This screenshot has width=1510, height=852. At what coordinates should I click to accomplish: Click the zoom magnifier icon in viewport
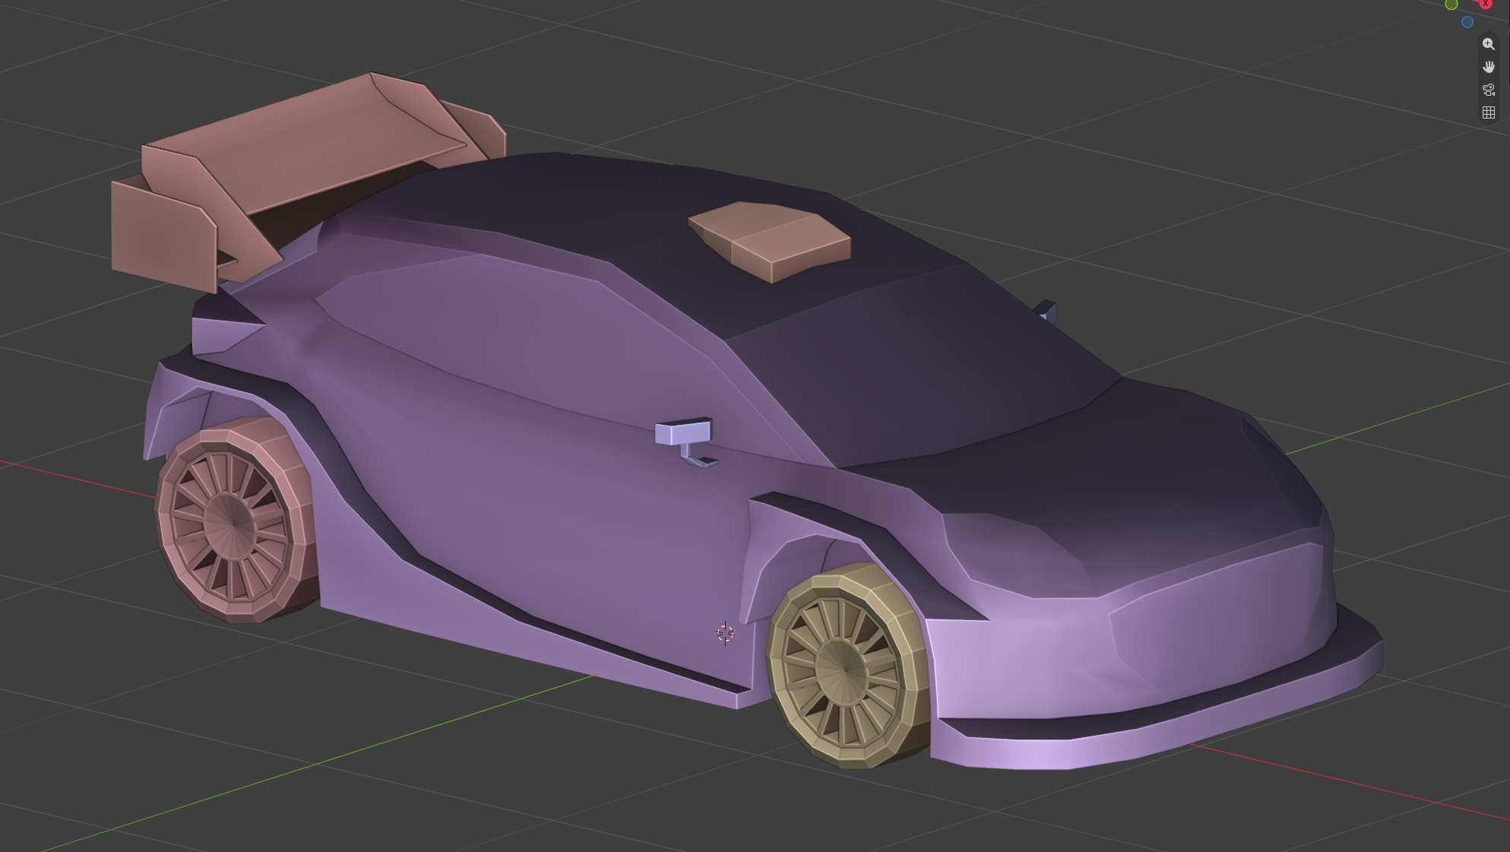[1488, 44]
